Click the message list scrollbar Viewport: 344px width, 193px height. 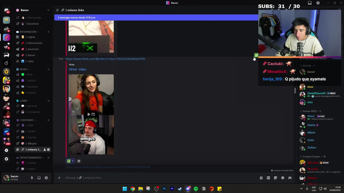295,91
